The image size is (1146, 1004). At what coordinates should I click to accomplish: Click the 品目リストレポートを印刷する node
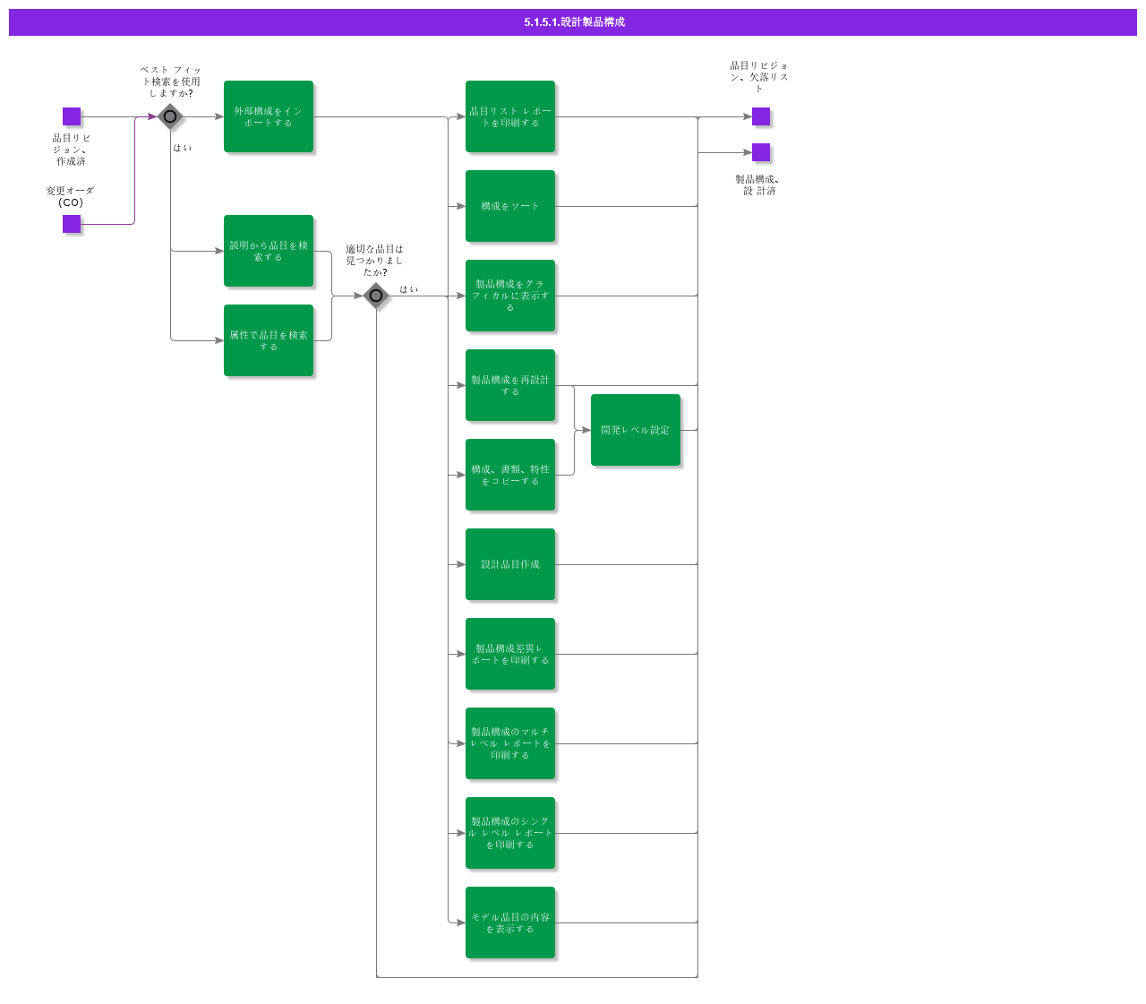pos(510,116)
